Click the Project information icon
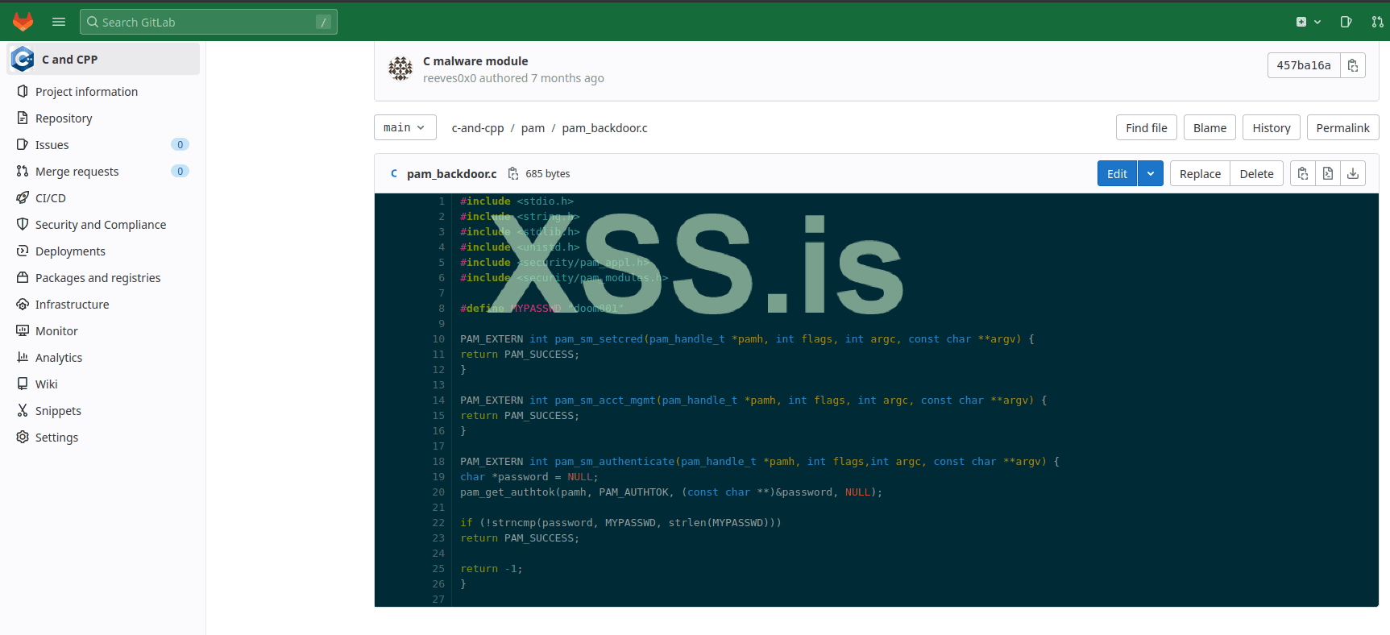The height and width of the screenshot is (635, 1390). click(x=23, y=91)
